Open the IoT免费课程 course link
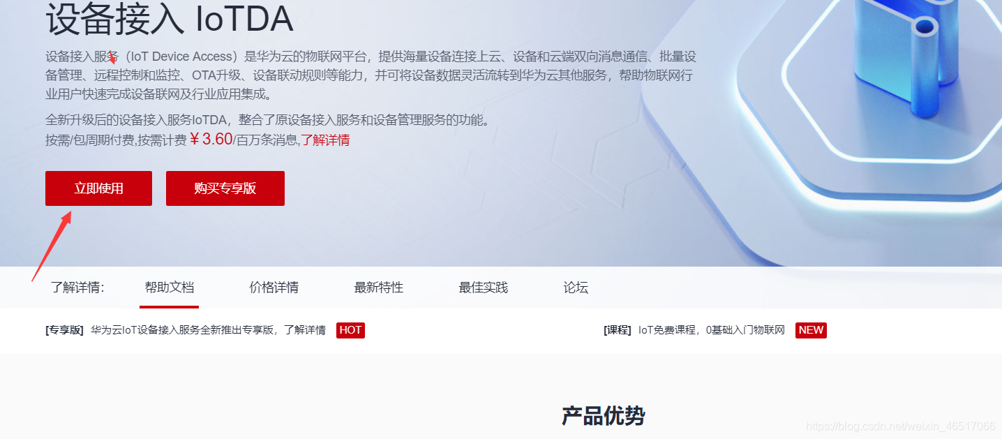Screen dimensions: 1002x439 (712, 330)
